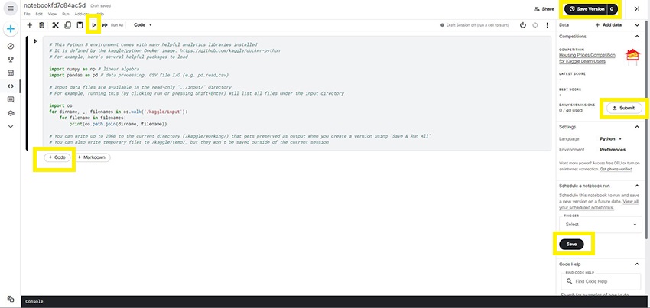Screen dimensions: 650x308
Task: Collapse the right sidebar panel arrow
Action: 637,8
